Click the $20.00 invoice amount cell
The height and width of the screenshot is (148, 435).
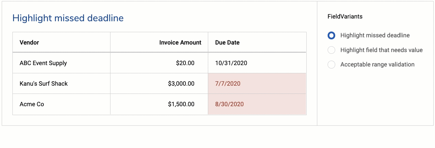point(185,63)
